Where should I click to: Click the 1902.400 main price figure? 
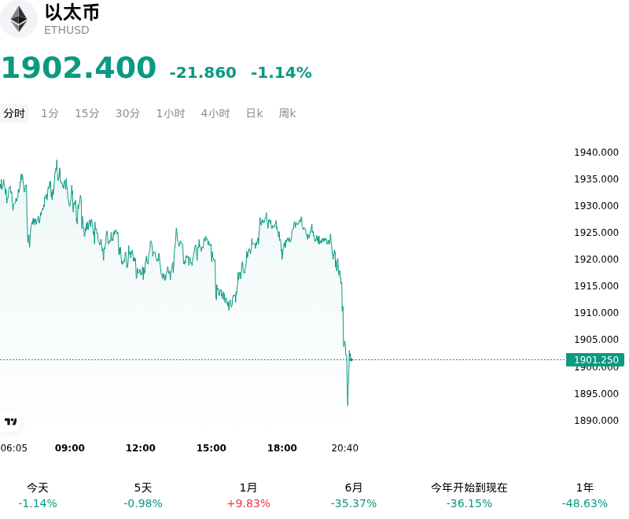79,67
